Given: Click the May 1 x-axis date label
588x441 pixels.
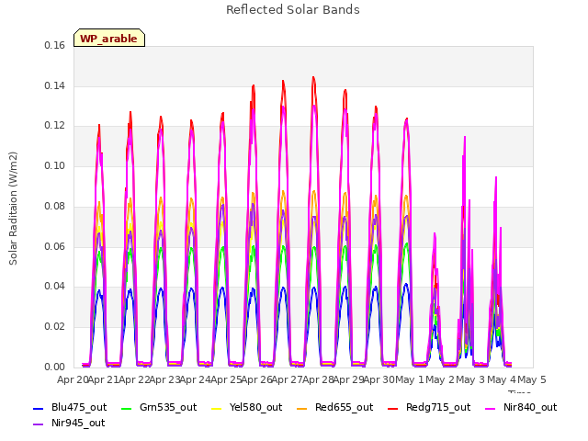Looking at the screenshot, I should pos(410,379).
